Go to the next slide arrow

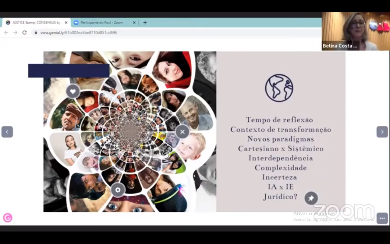382,132
